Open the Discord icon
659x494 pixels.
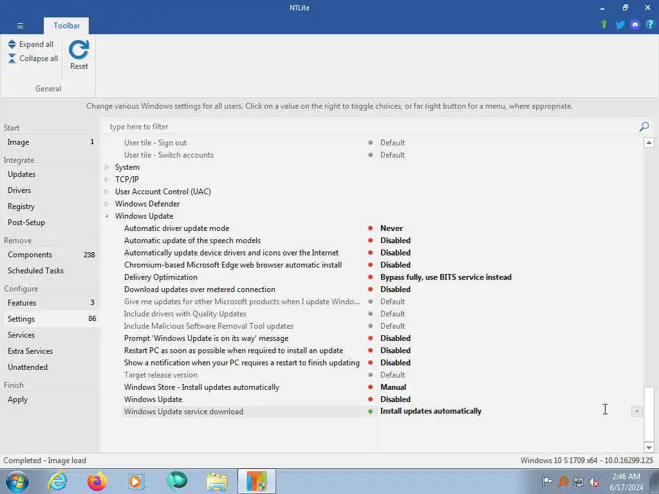[x=635, y=24]
